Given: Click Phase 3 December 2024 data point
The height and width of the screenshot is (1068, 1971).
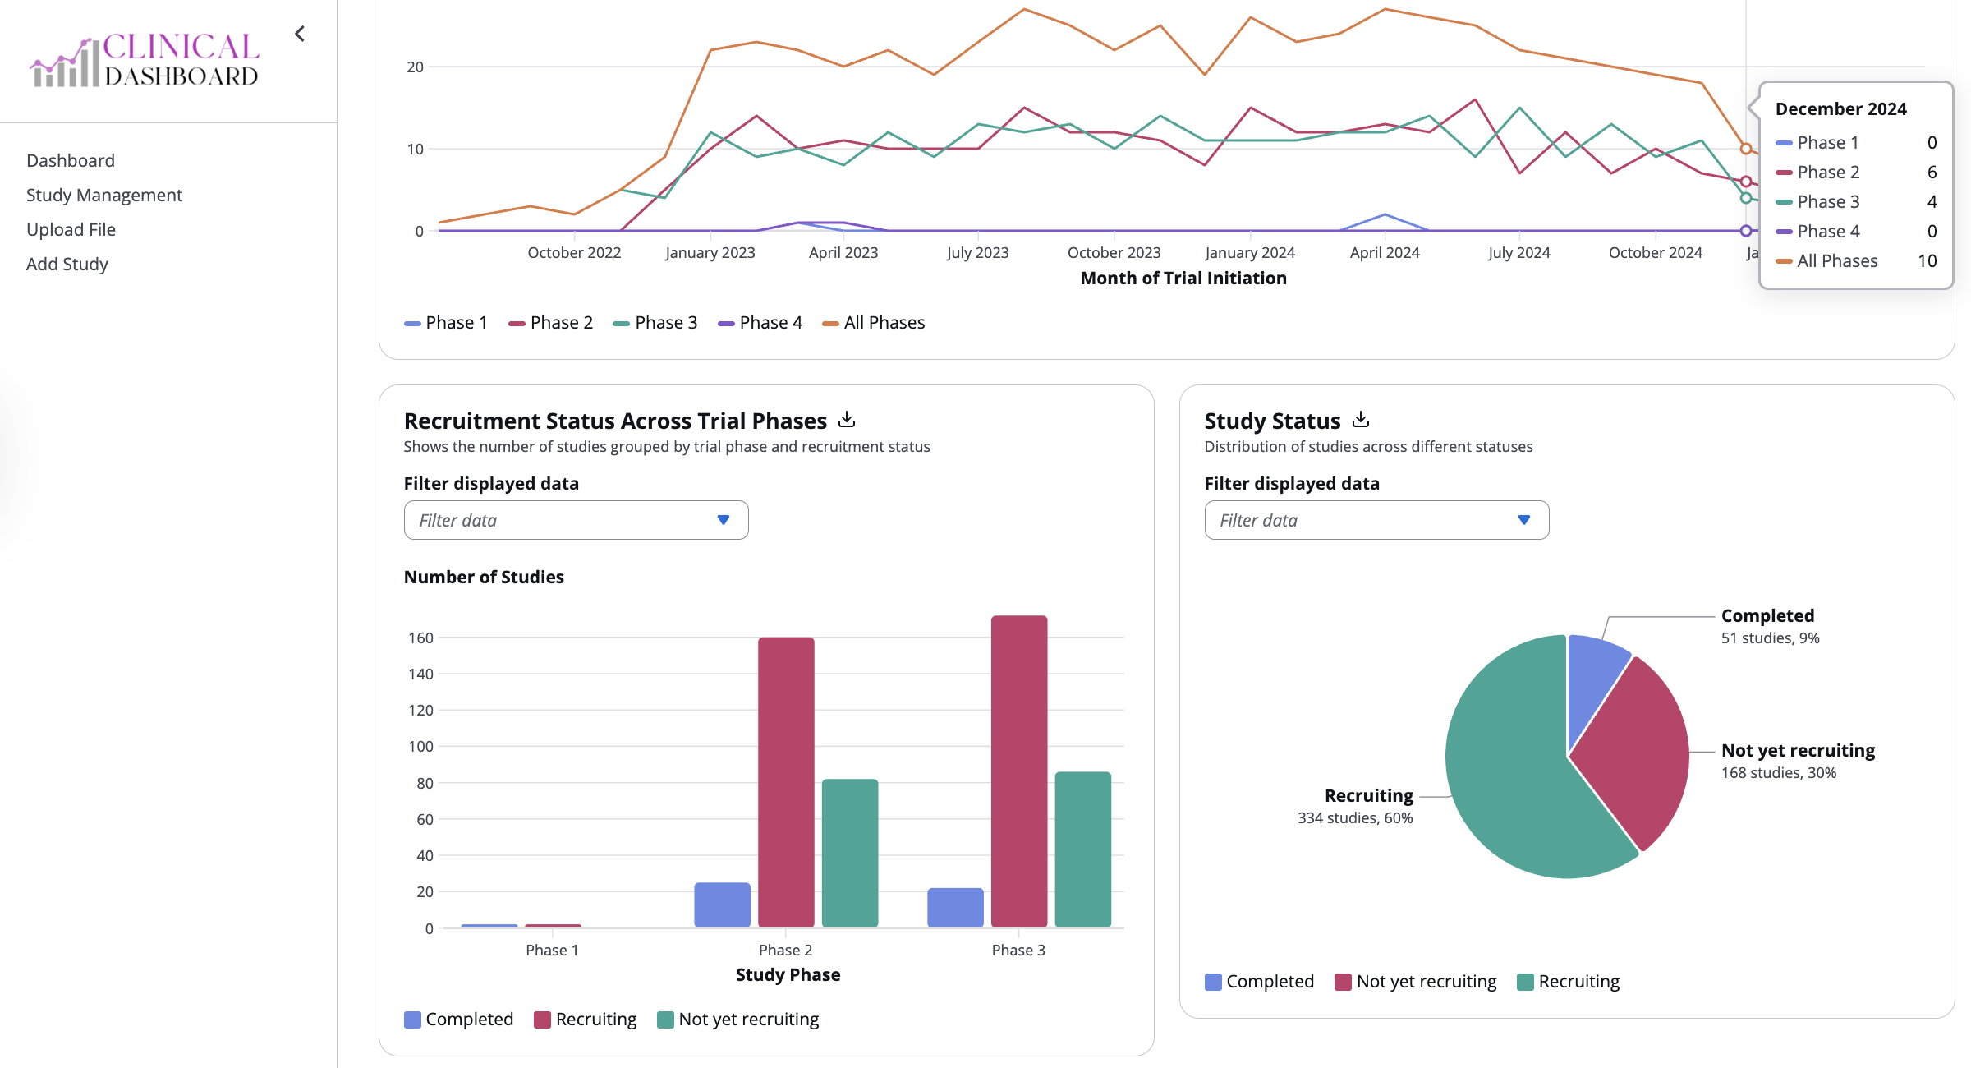Looking at the screenshot, I should pos(1746,198).
